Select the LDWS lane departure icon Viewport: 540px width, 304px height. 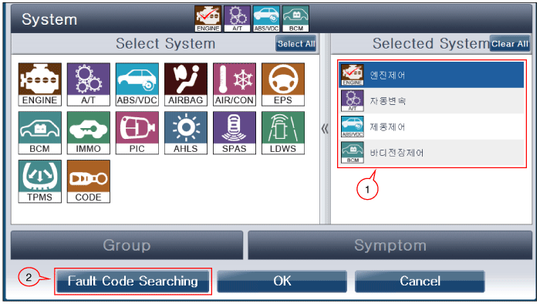283,133
